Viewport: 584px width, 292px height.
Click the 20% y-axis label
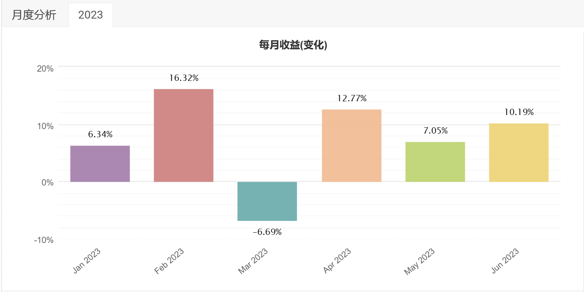pos(45,69)
